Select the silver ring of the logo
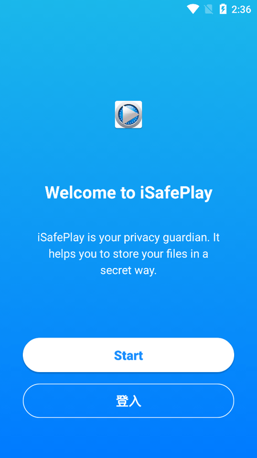Screen dimensions: 257x458 point(128,114)
